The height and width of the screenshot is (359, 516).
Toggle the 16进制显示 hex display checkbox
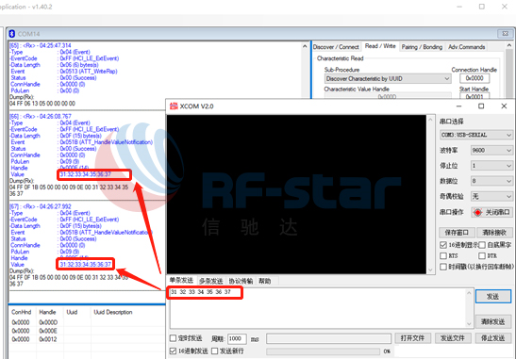(443, 245)
